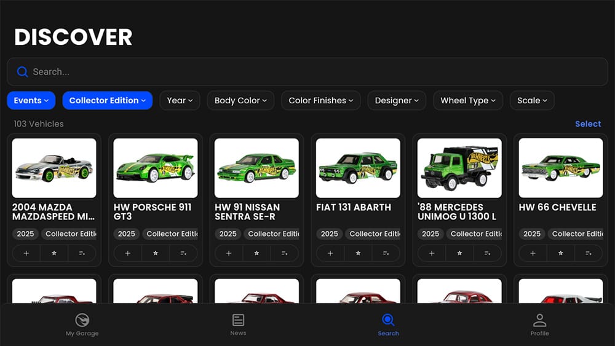The image size is (615, 346).
Task: Click the HW 66 CHEVELLE title text
Action: point(557,207)
